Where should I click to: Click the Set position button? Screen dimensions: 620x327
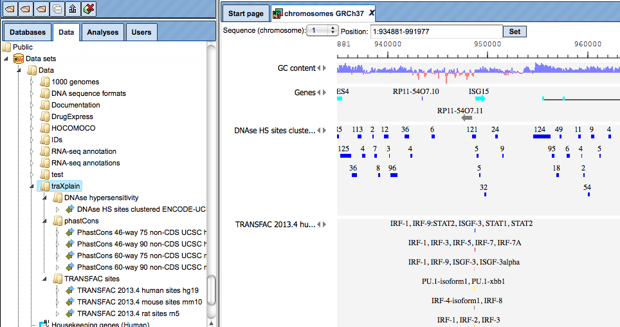[515, 32]
